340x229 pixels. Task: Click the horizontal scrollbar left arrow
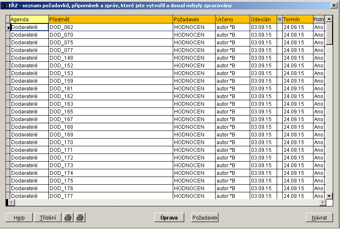[12, 203]
